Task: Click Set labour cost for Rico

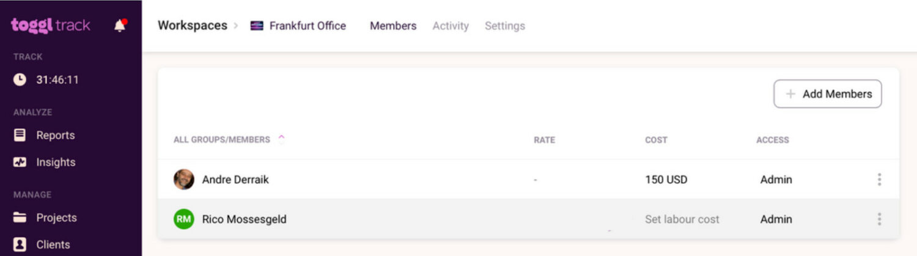Action: [682, 219]
